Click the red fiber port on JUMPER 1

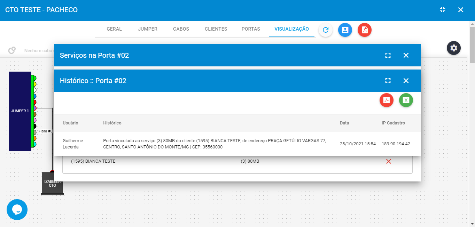34,102
